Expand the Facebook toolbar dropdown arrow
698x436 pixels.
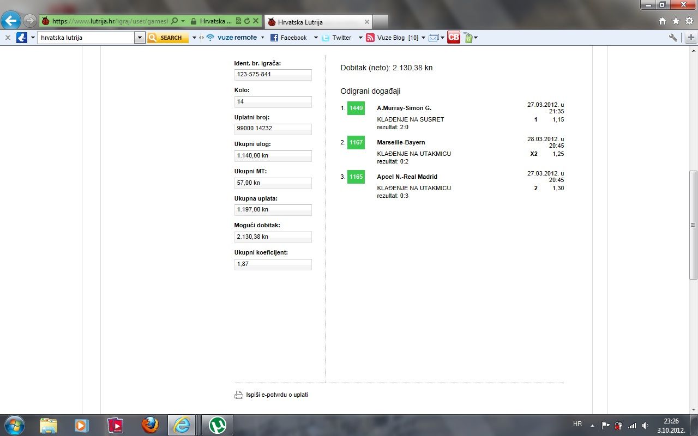[x=315, y=38]
